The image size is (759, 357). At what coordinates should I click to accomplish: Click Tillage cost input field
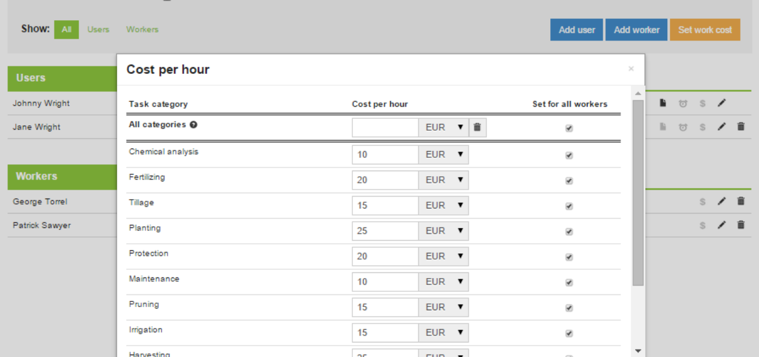(385, 205)
